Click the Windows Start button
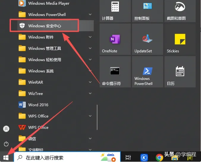 6,157
